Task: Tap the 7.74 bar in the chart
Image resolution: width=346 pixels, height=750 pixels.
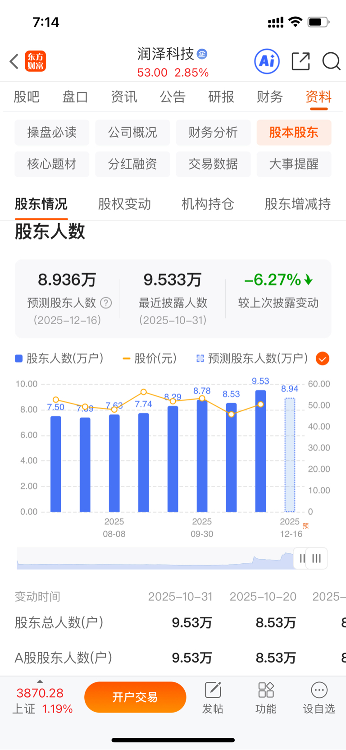Action: 144,463
